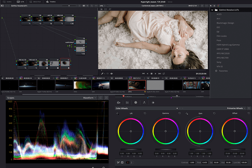This screenshot has width=252, height=168.
Task: Open the qualifier tool dropdown arrow
Action: pyautogui.click(x=105, y=74)
